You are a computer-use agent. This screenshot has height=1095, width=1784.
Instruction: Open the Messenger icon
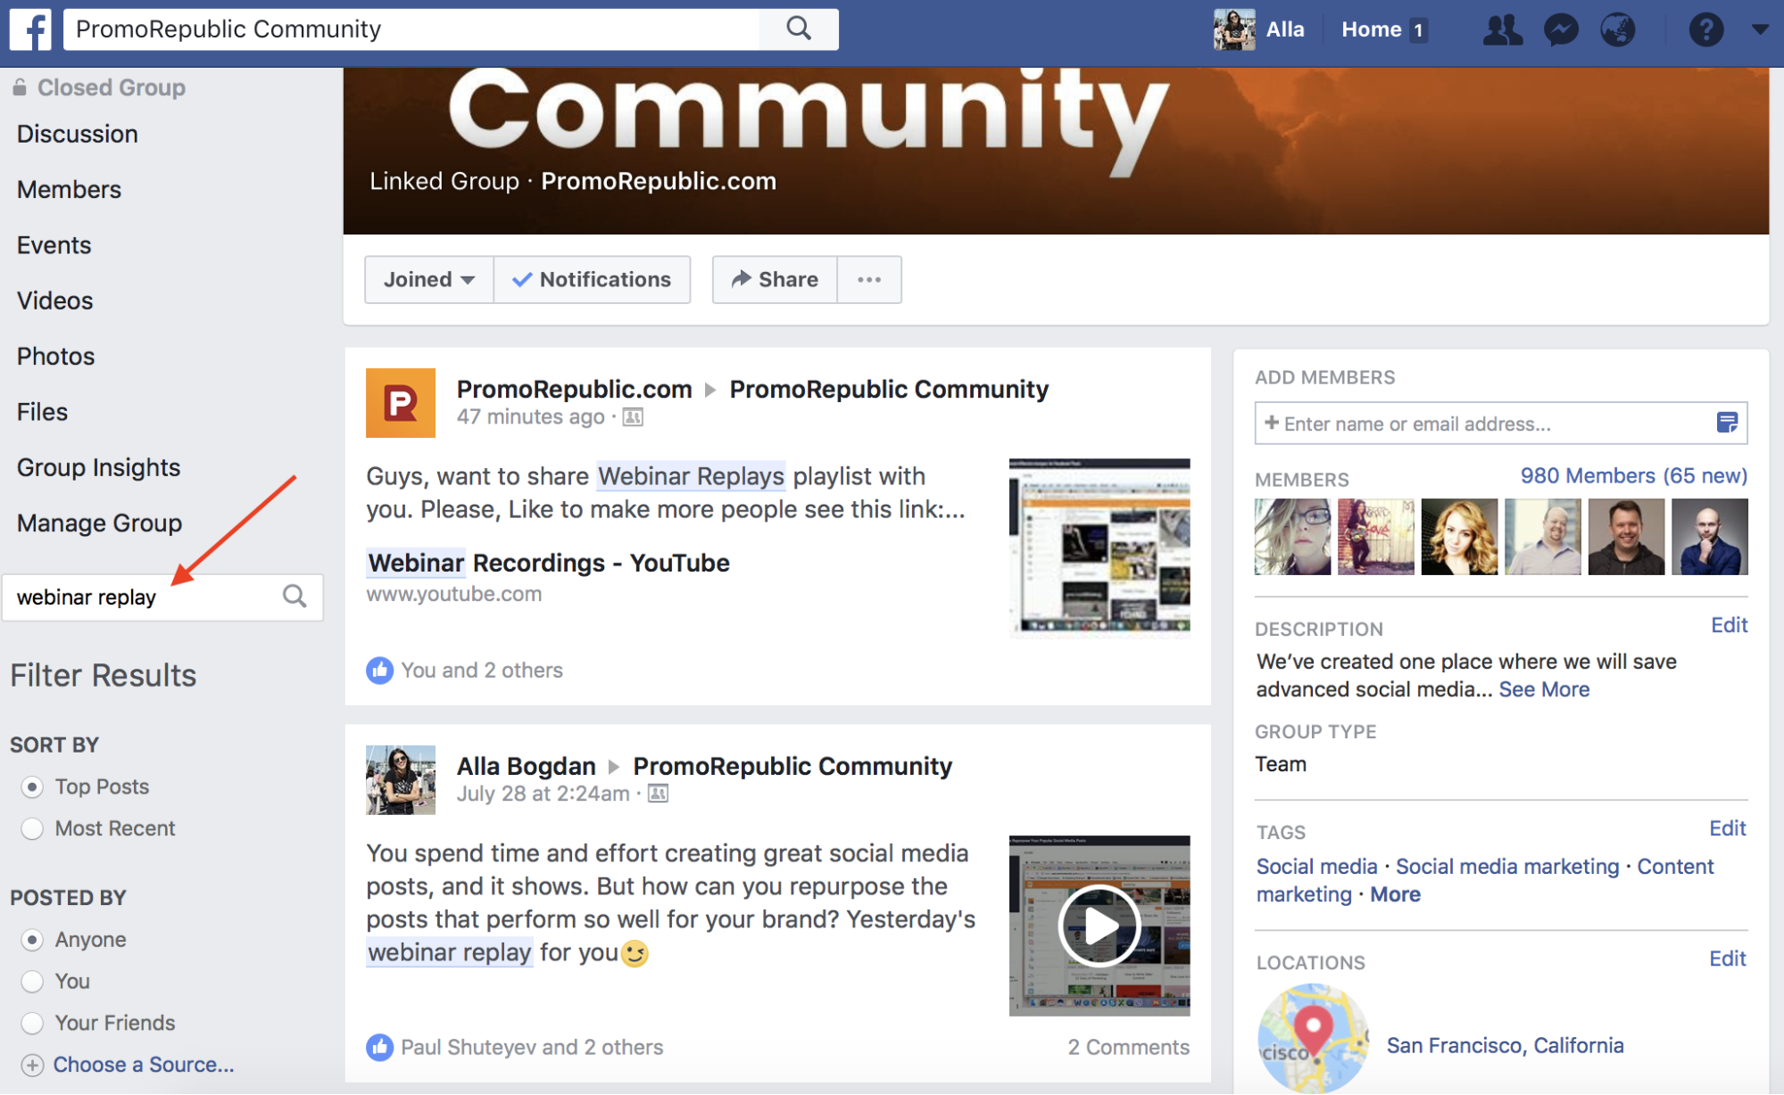point(1561,29)
